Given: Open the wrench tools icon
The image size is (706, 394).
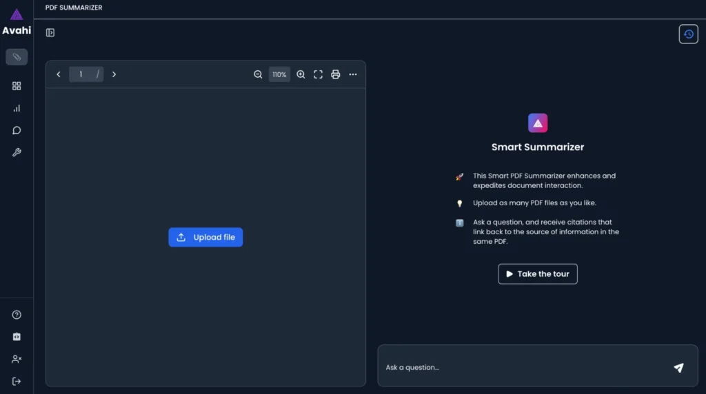Looking at the screenshot, I should (x=17, y=152).
